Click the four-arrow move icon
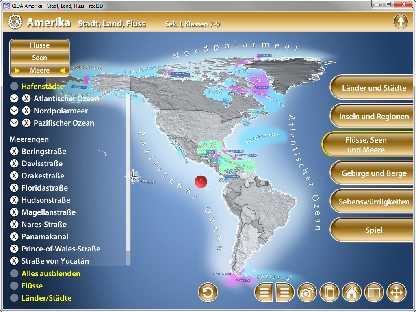 (x=396, y=292)
